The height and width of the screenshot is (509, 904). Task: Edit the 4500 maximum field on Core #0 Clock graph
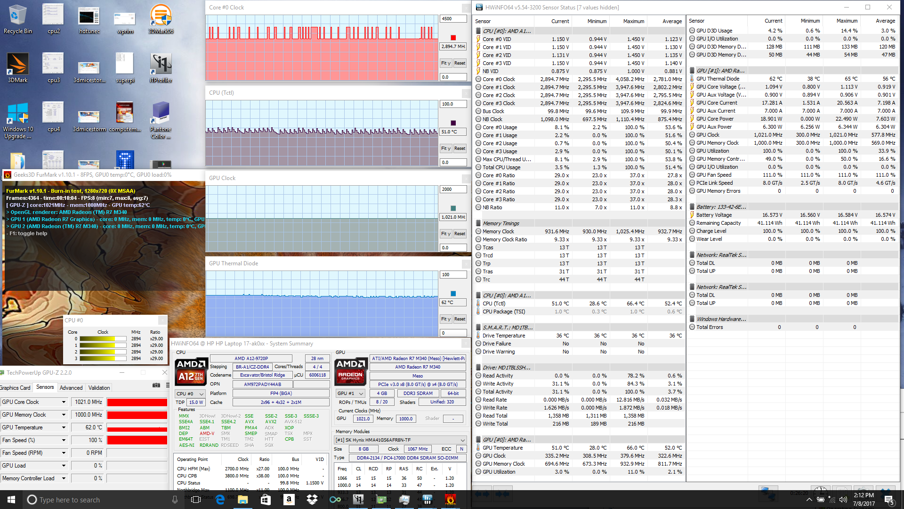(x=453, y=19)
